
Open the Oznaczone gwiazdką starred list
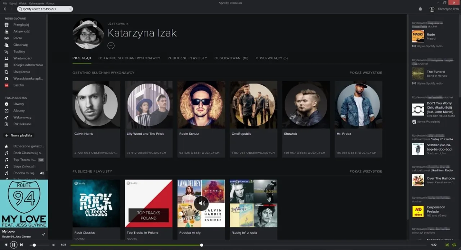[28, 146]
